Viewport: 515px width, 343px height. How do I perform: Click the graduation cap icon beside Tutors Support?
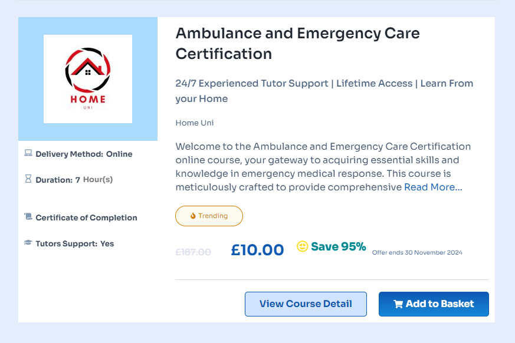click(28, 243)
